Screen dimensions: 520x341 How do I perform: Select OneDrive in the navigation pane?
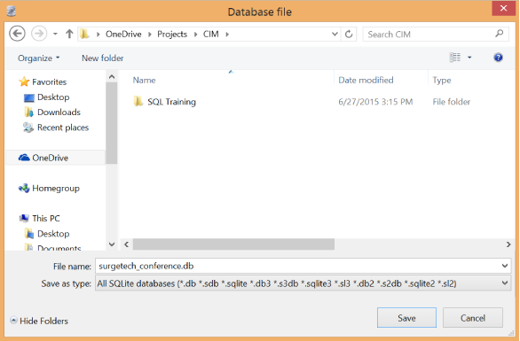coord(50,158)
